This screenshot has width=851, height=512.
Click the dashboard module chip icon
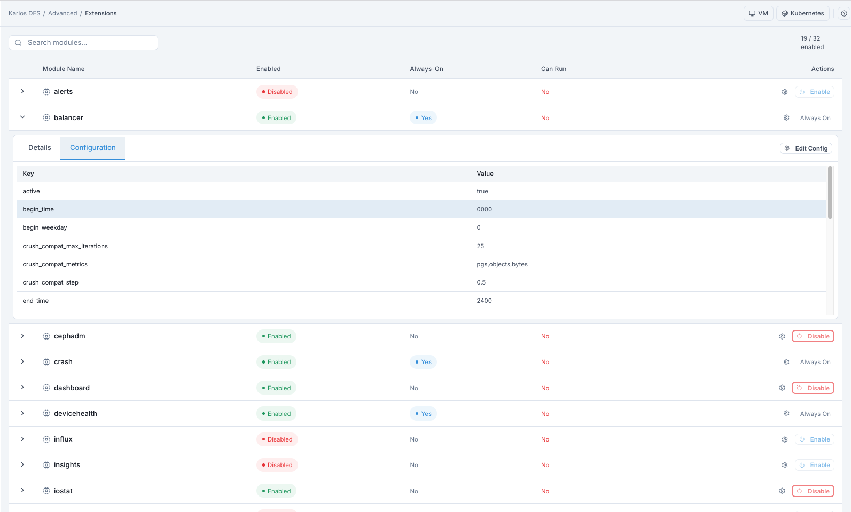pos(46,388)
